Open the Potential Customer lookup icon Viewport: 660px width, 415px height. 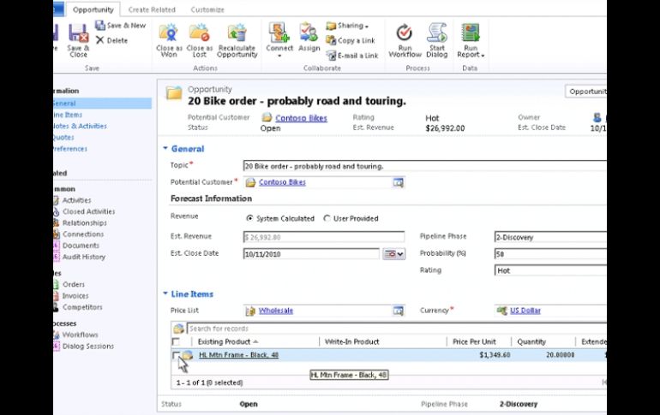[x=398, y=182]
